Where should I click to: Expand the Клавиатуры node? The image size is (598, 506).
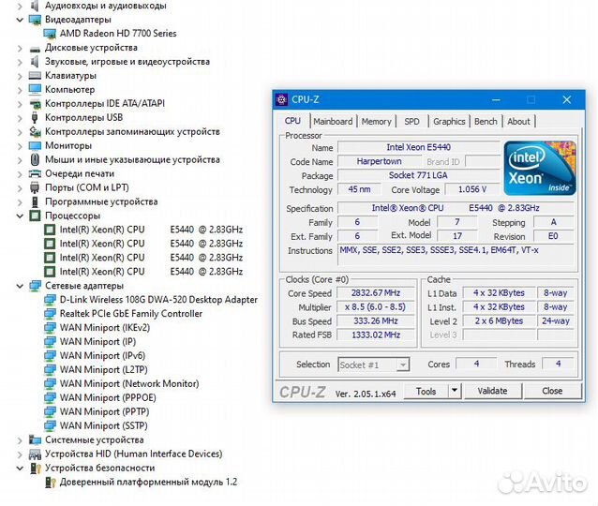(x=20, y=76)
